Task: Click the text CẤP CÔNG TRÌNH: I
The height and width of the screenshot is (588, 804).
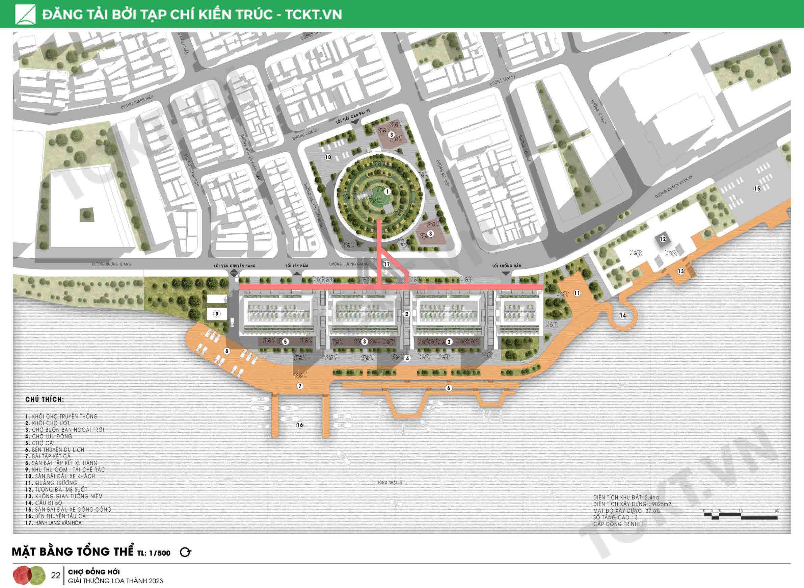Action: pyautogui.click(x=618, y=524)
